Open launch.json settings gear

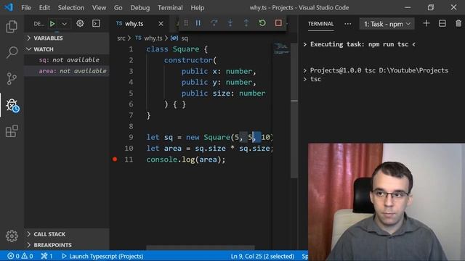coord(80,23)
